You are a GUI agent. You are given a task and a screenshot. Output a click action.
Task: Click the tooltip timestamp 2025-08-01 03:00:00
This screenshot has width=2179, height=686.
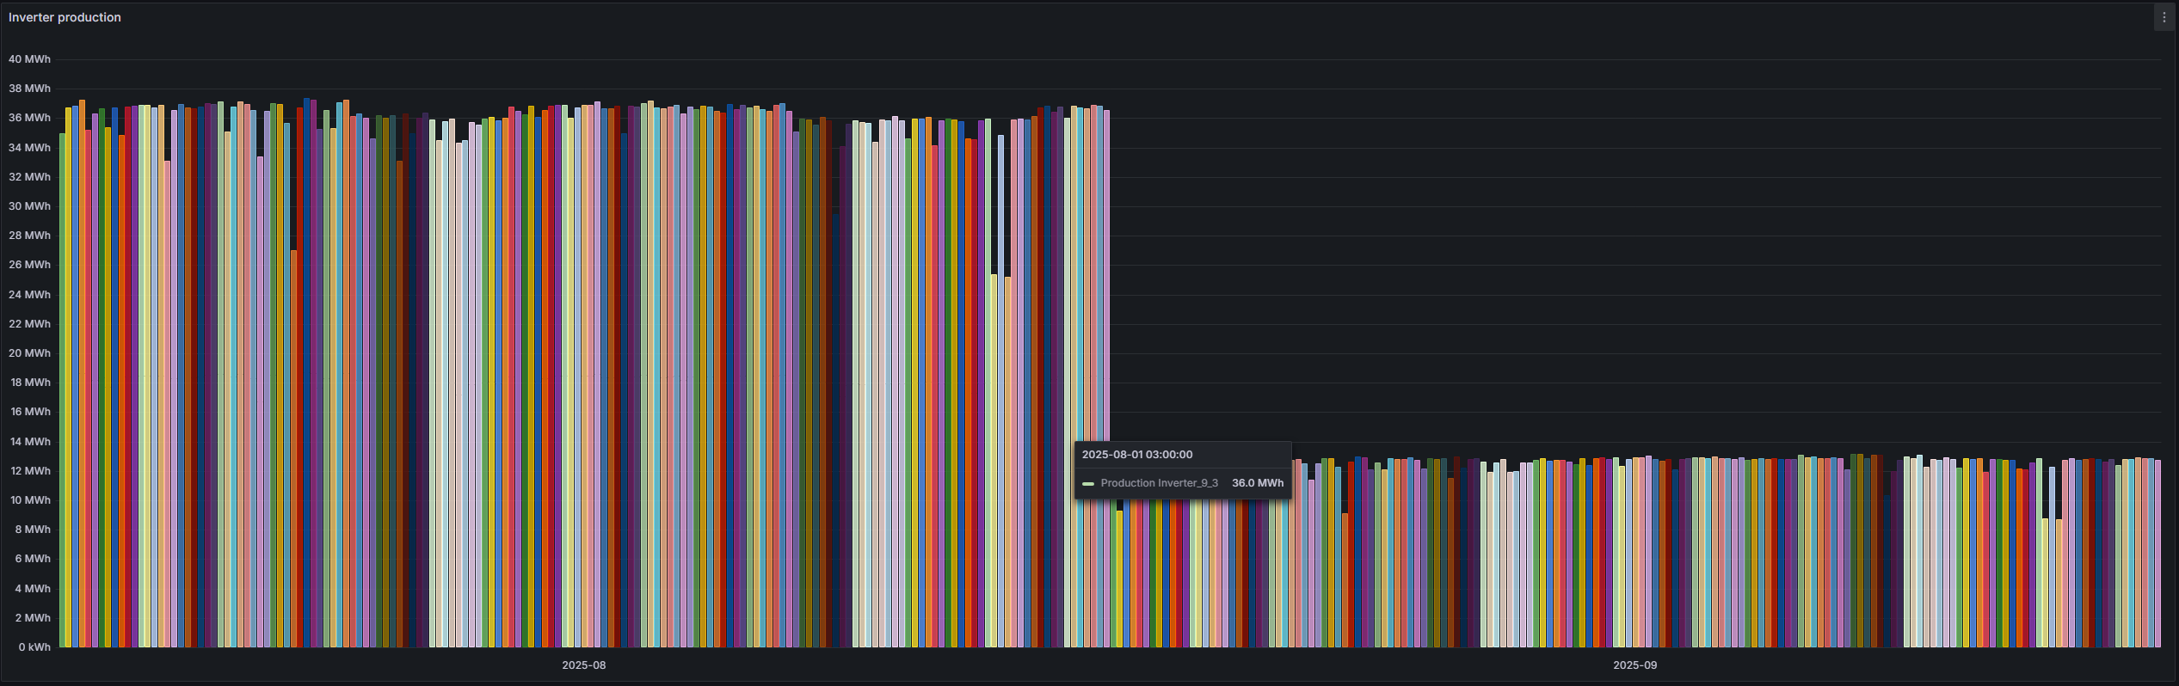coord(1137,455)
